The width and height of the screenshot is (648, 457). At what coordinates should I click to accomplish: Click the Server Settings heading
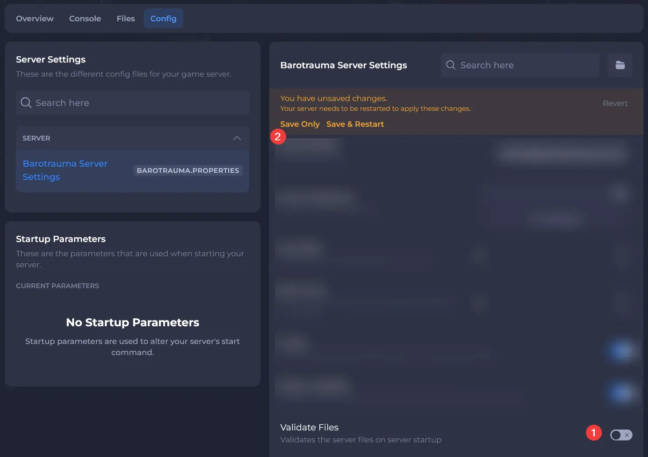(x=51, y=59)
